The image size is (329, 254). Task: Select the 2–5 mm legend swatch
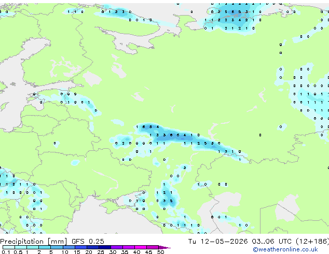(45, 247)
